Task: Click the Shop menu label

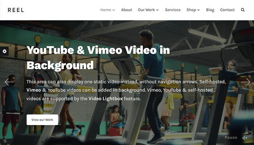Action: [191, 10]
